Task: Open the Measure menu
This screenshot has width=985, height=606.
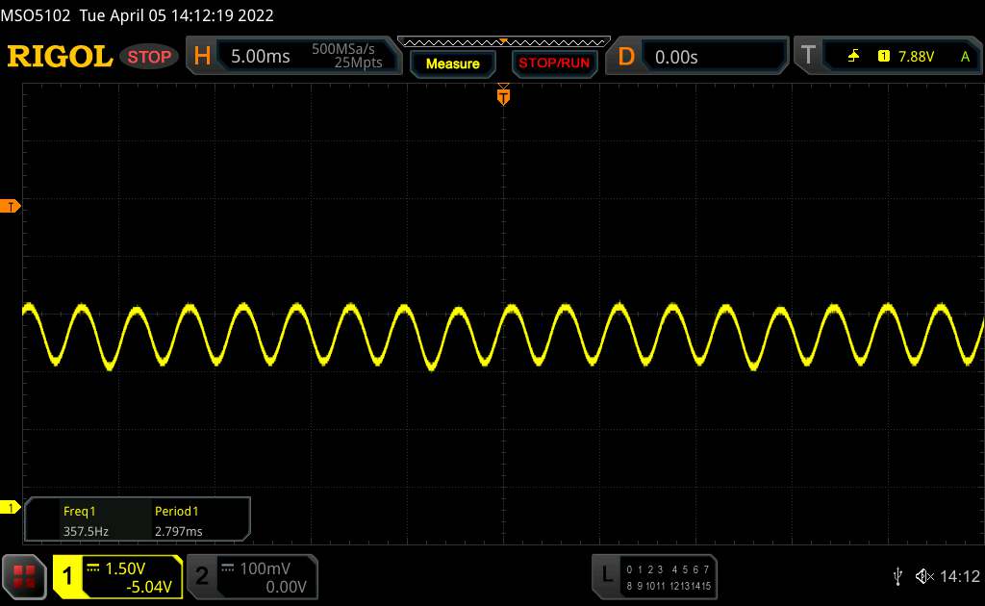Action: click(452, 63)
